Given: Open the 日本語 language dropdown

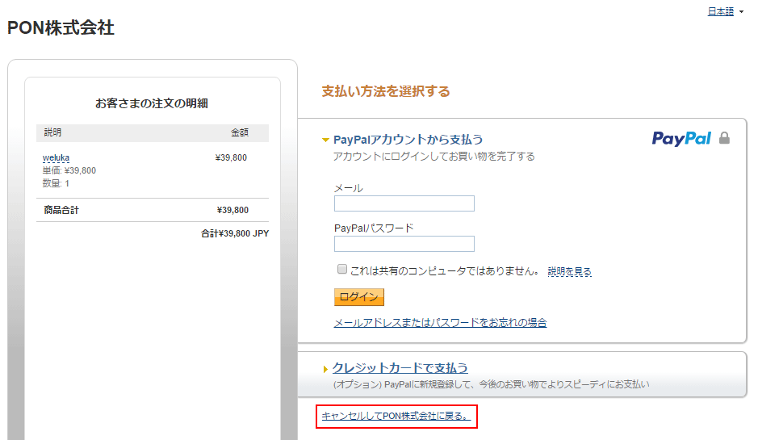Looking at the screenshot, I should point(725,11).
